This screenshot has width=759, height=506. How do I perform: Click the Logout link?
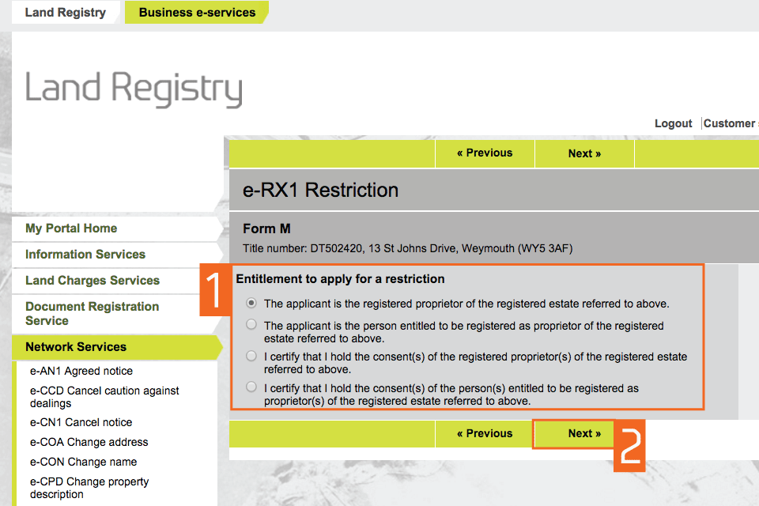(x=673, y=123)
